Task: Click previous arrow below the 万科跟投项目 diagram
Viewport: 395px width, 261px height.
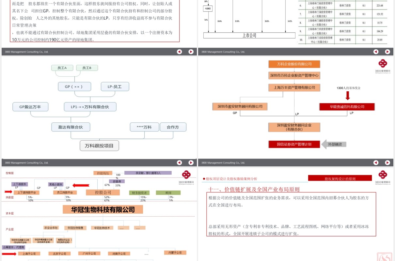Action: pyautogui.click(x=179, y=162)
